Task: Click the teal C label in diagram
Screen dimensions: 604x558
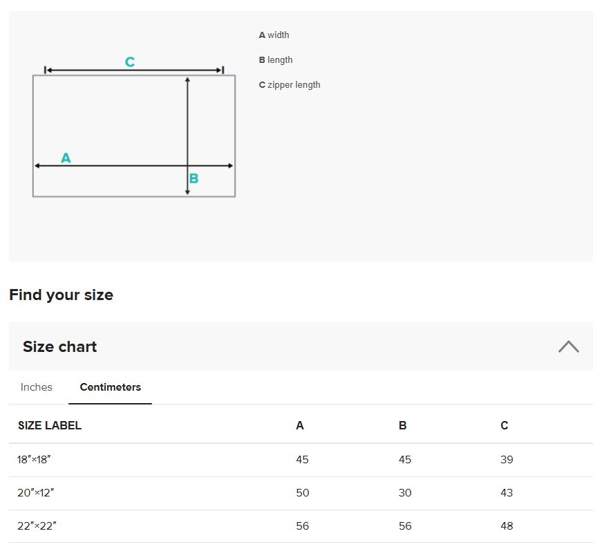Action: tap(130, 62)
